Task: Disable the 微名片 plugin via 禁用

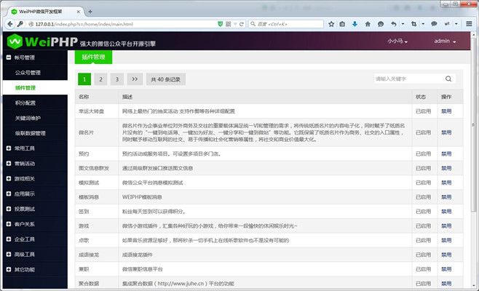Action: pos(446,132)
